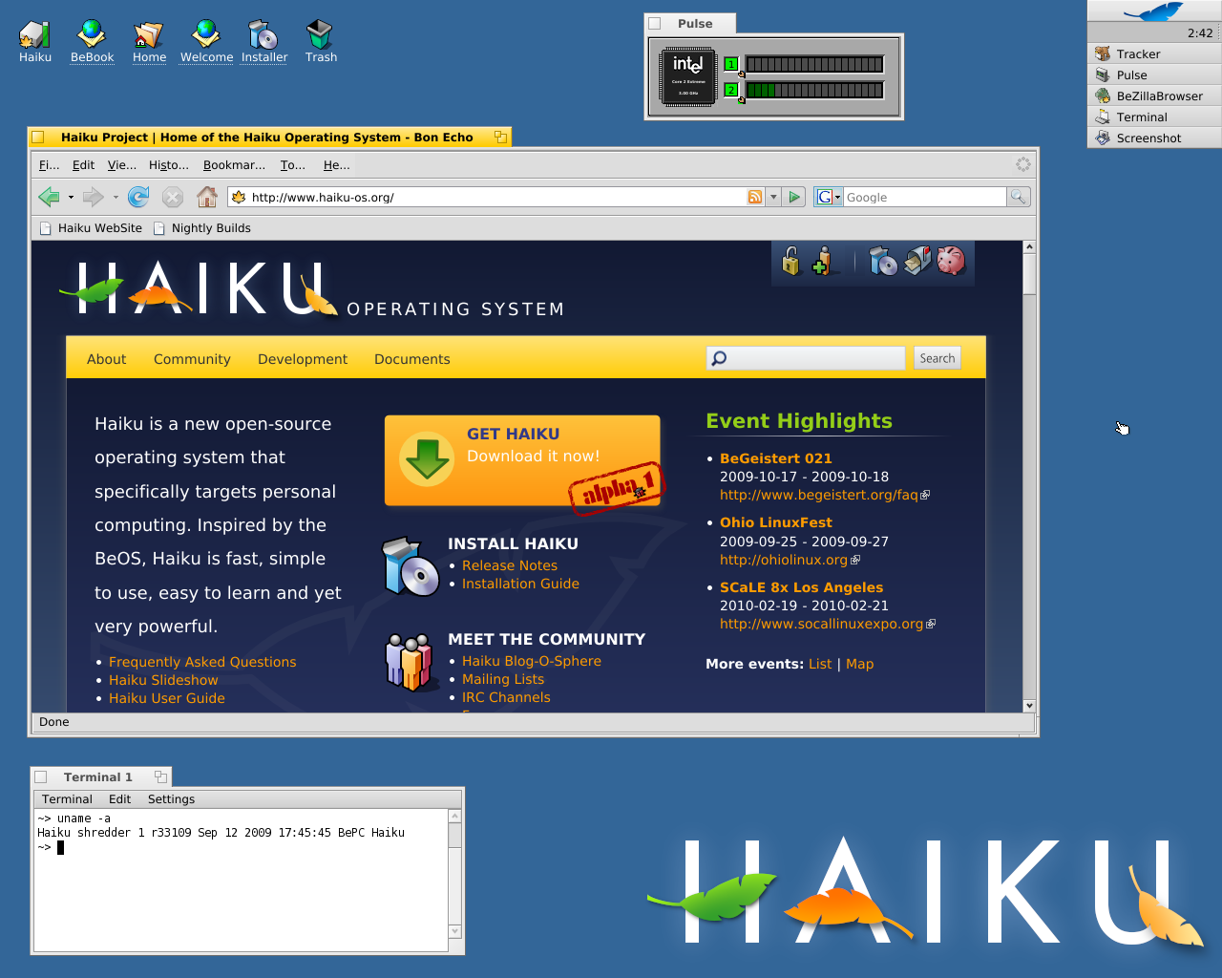This screenshot has width=1222, height=978.
Task: Click the piggy bank donate icon
Action: coord(951,261)
